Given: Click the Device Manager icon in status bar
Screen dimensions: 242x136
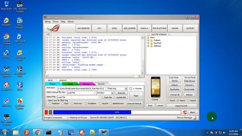Looking at the screenshot, I should click(195, 118).
